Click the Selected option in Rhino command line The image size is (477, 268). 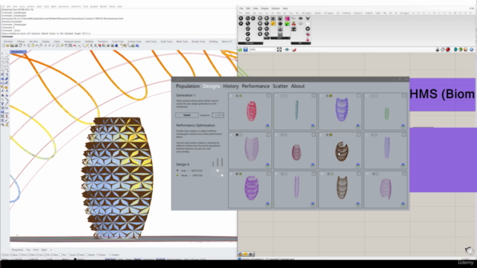tap(69, 33)
